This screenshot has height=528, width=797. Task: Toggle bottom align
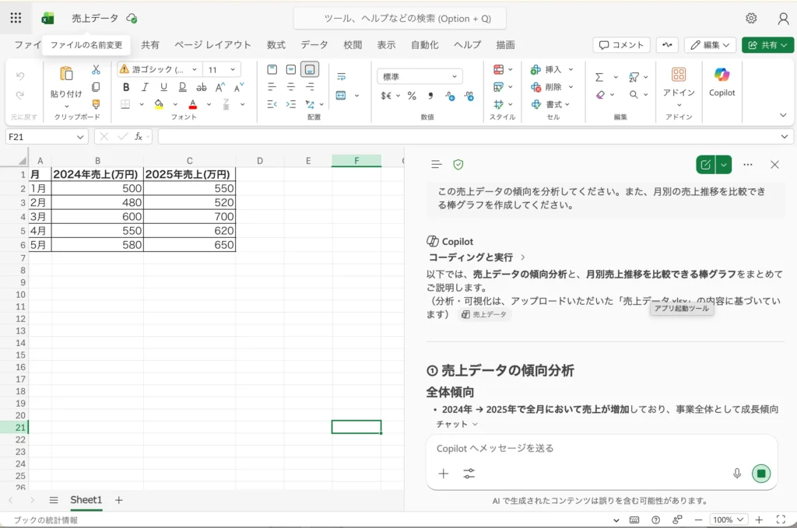pos(310,69)
